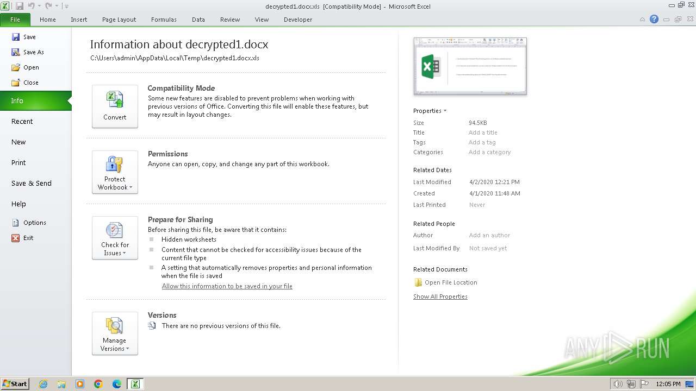Viewport: 696px width, 391px height.
Task: Click the workbook preview thumbnail
Action: click(x=470, y=66)
